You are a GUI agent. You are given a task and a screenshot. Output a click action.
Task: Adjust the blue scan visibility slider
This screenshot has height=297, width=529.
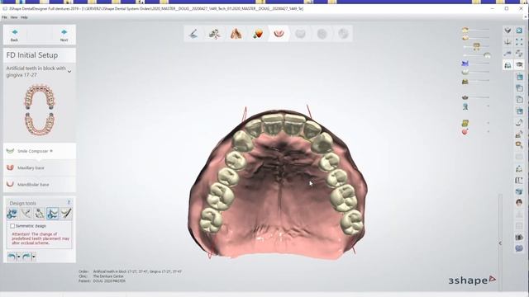coord(479,64)
